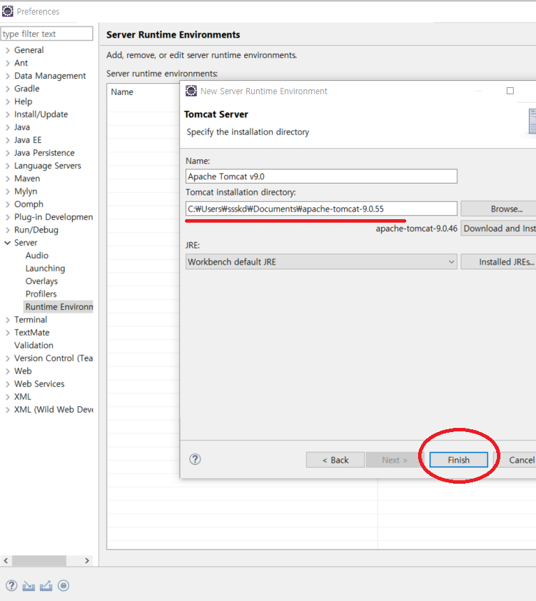Expand the Install/Update node

(x=7, y=114)
